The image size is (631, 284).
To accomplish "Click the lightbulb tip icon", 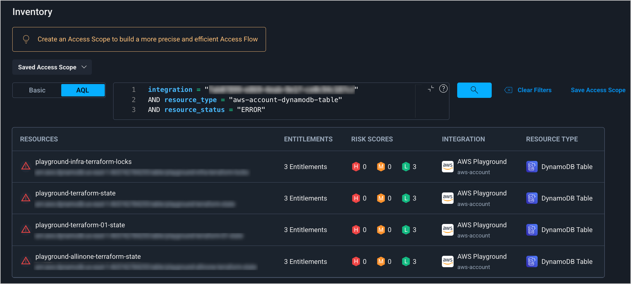I will [26, 39].
